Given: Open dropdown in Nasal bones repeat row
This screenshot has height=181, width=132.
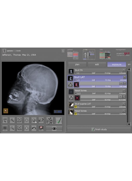Looking at the screenshot, I should [x=120, y=97].
